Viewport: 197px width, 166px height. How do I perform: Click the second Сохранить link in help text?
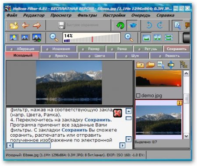point(74,130)
